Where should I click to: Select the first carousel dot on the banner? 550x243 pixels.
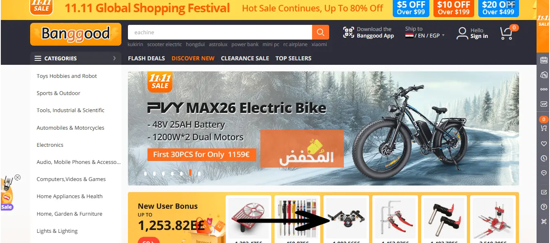tap(145, 173)
